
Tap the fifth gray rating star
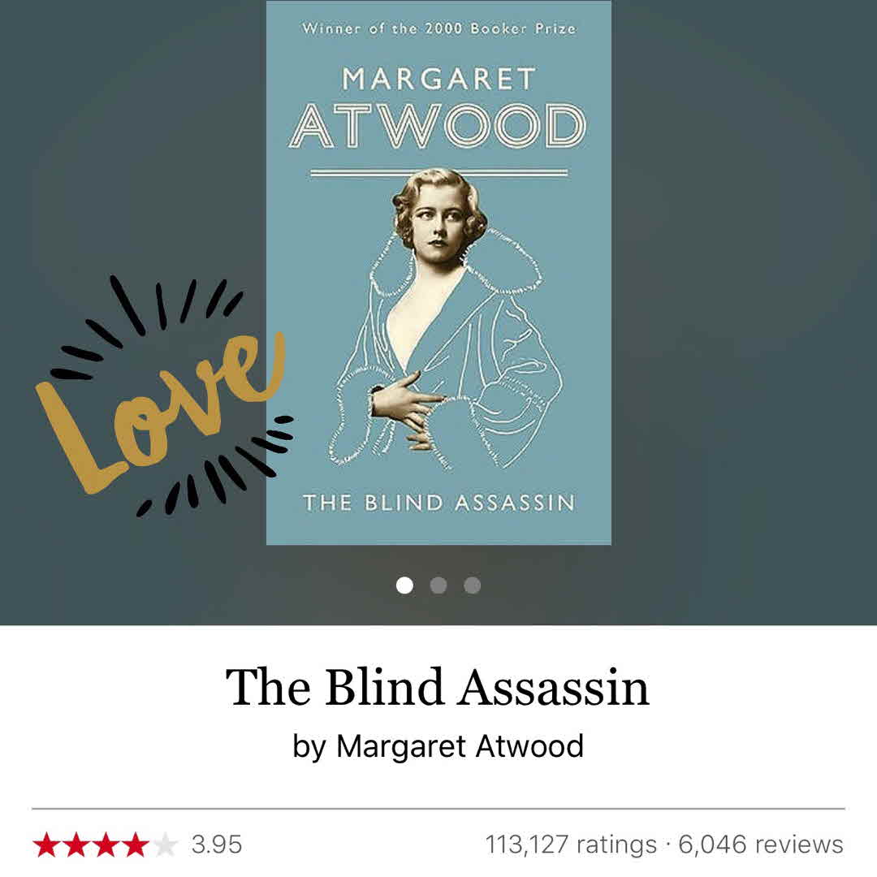click(x=165, y=845)
